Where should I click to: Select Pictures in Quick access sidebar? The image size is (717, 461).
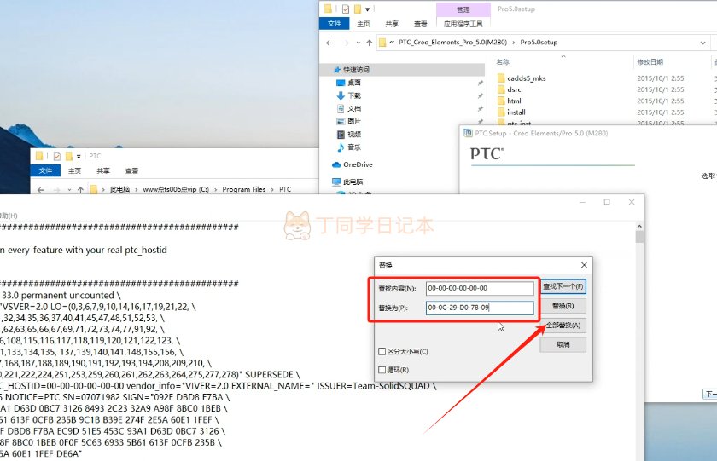point(354,121)
